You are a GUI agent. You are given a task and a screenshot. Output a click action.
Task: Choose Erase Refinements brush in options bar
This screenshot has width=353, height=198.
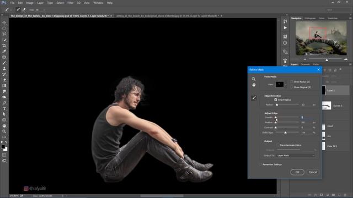coord(24,10)
